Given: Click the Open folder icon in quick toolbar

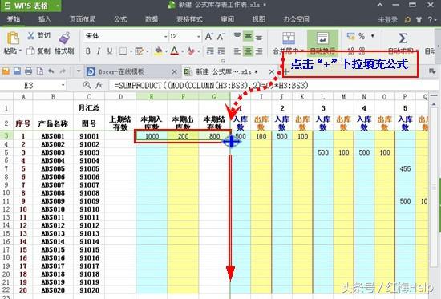Looking at the screenshot, I should coord(6,71).
